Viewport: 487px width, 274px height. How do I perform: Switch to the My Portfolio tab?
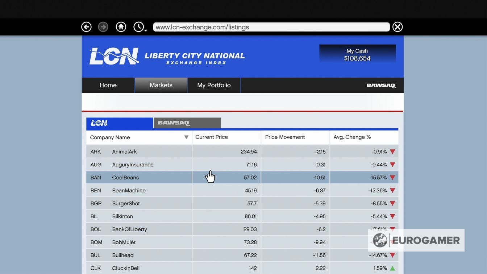click(214, 85)
